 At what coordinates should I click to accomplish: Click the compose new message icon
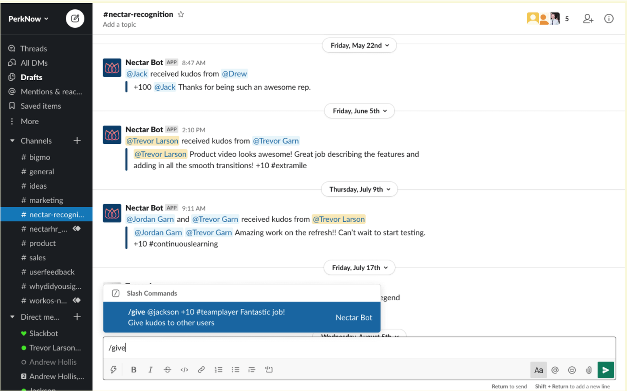(75, 19)
